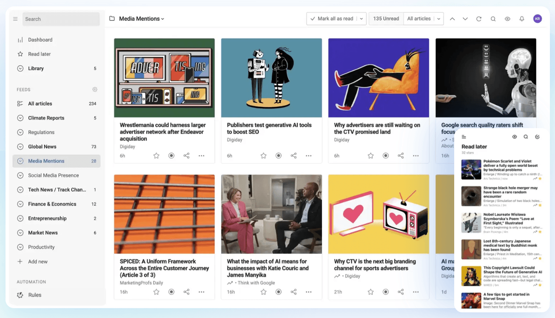555x318 pixels.
Task: Toggle read status of Publishers generative AI article
Action: pyautogui.click(x=279, y=156)
